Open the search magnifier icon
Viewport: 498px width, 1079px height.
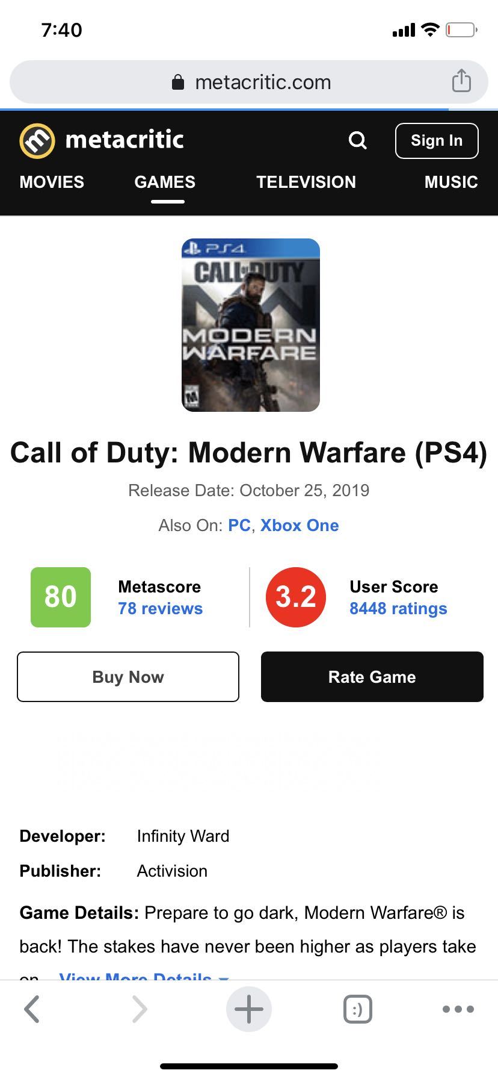[x=357, y=140]
